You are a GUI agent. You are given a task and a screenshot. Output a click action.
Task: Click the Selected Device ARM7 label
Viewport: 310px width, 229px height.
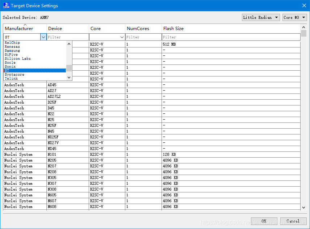[x=26, y=17]
